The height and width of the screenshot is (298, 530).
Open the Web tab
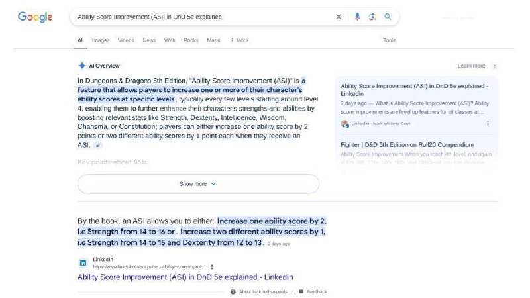click(170, 40)
